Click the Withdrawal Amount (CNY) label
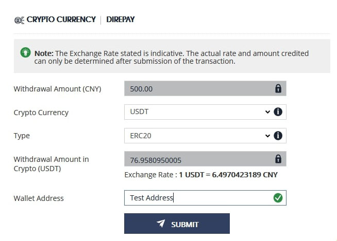Viewport: 337px width, 241px height. (x=57, y=89)
